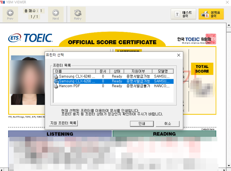
Task: Advance to the next page with Next
Action: 56,15
